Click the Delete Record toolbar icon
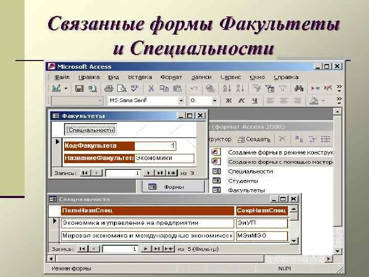The width and height of the screenshot is (369, 277). click(x=328, y=89)
